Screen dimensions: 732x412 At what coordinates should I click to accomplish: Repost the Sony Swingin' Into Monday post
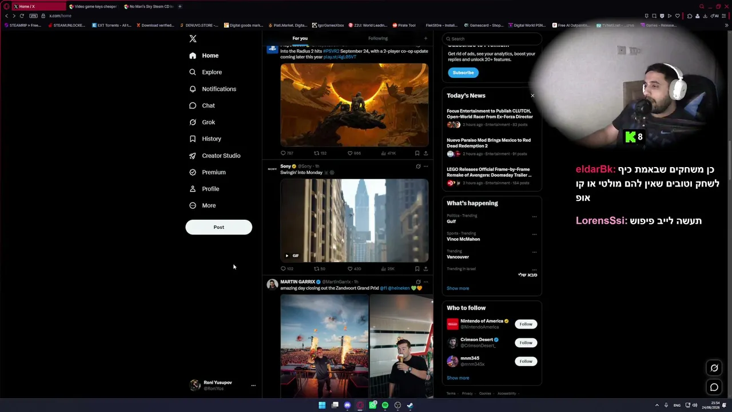pyautogui.click(x=320, y=269)
